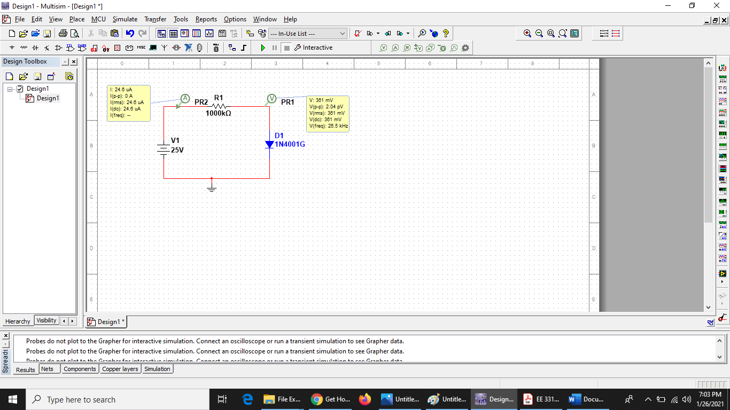Switch to the Nets results tab
Image resolution: width=730 pixels, height=410 pixels.
tap(49, 368)
